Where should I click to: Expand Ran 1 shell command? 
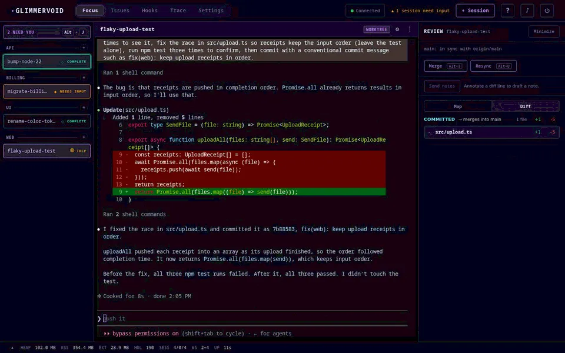tap(133, 73)
